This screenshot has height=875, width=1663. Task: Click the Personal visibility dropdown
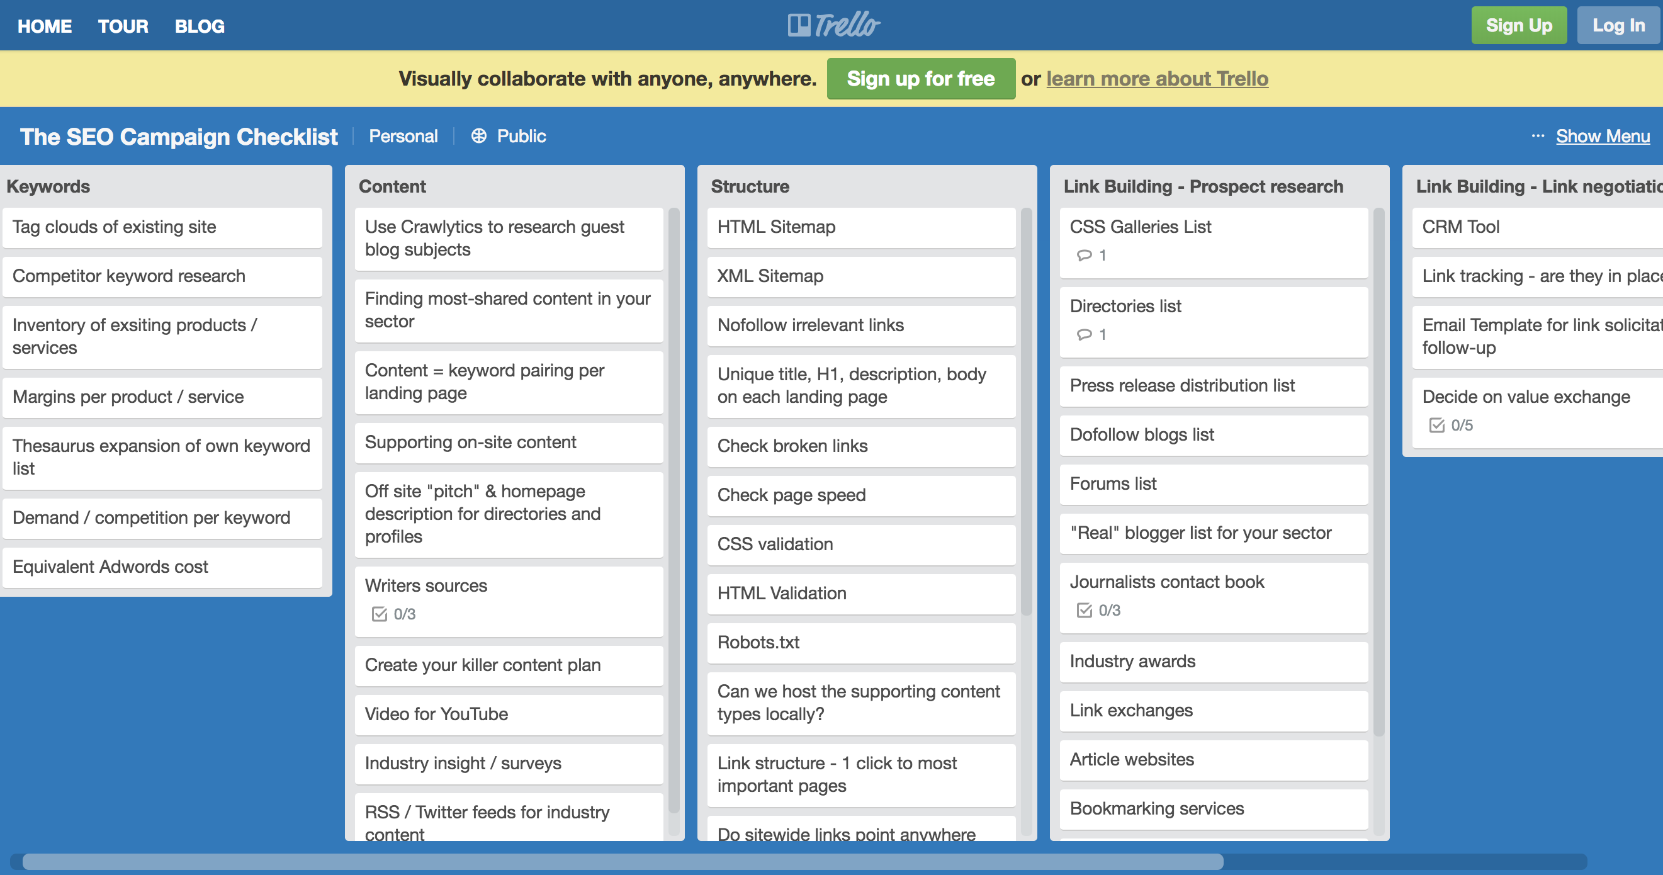402,135
